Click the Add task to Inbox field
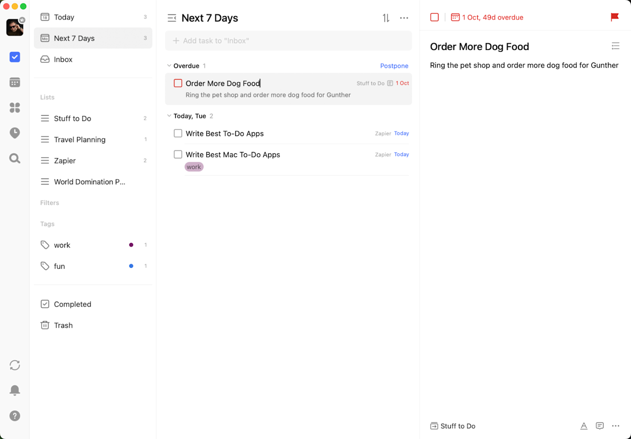The image size is (631, 439). click(x=288, y=40)
